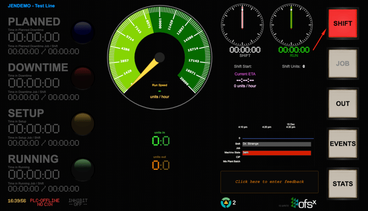Screen dimensions: 368x211
Task: Click the DOWNTIME heading
Action: point(38,67)
